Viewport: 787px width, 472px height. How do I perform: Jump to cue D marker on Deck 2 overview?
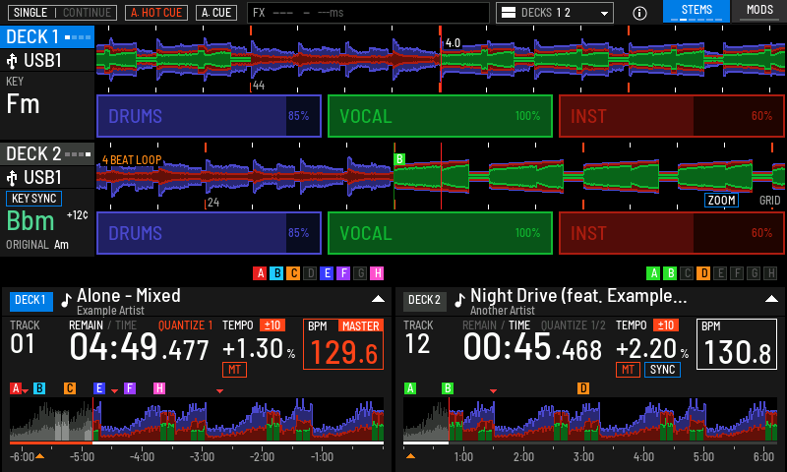[582, 388]
